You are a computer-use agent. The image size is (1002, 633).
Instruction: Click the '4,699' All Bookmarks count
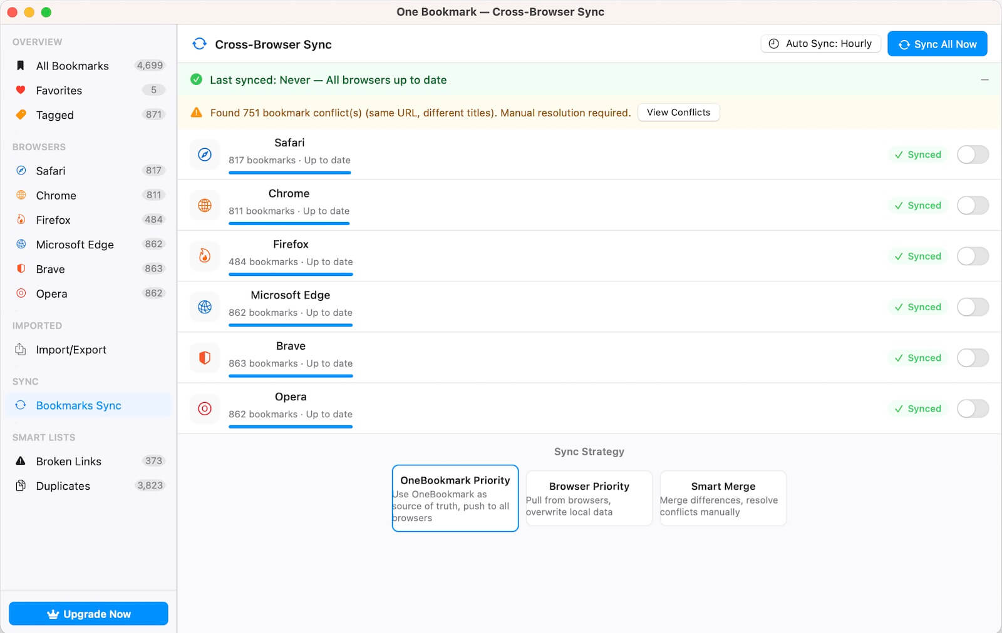[150, 66]
